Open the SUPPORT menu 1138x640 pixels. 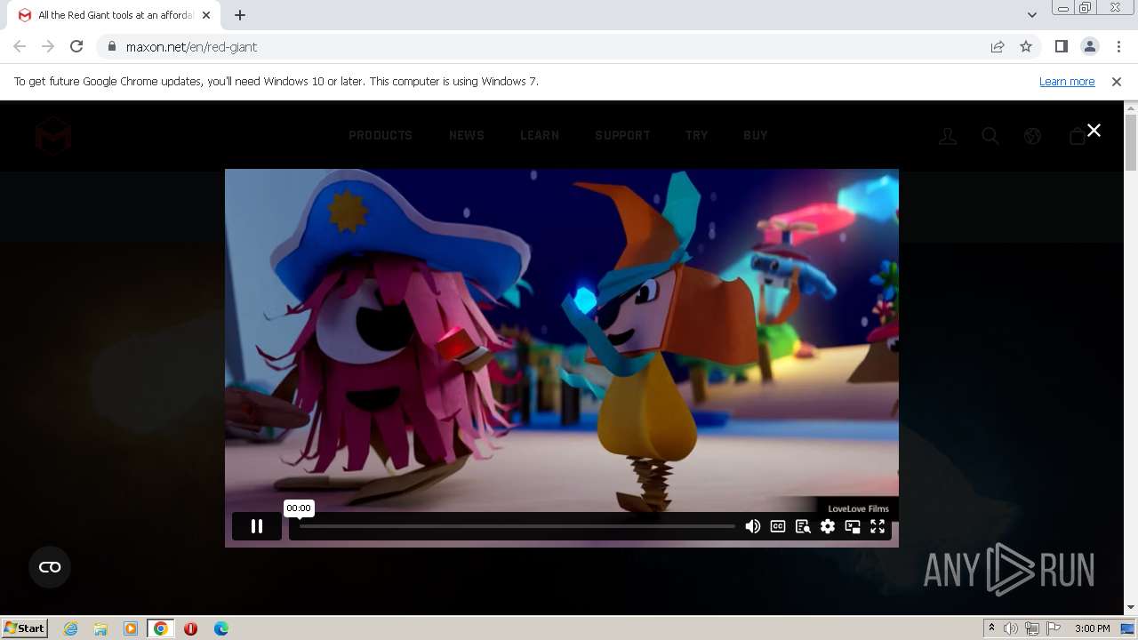622,135
